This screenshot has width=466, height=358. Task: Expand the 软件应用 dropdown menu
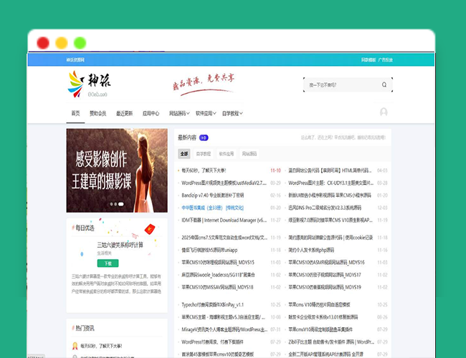coord(206,113)
